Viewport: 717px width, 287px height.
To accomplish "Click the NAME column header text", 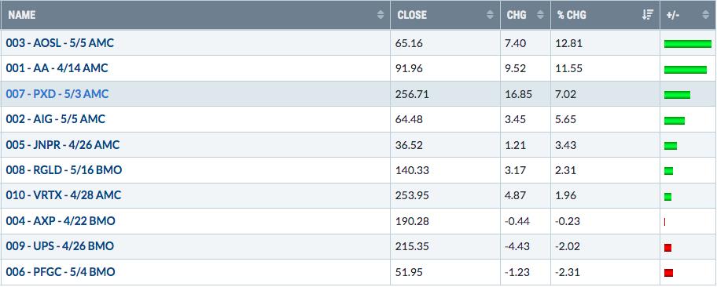I will point(21,15).
